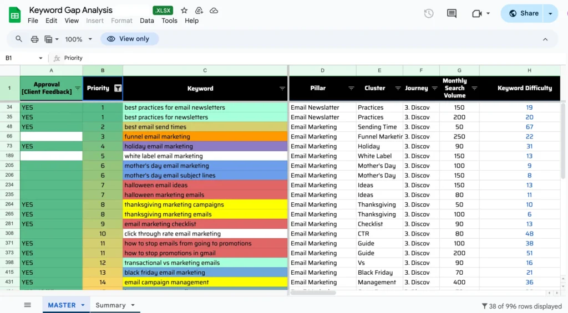568x313 pixels.
Task: Open version history clock icon
Action: 429,13
